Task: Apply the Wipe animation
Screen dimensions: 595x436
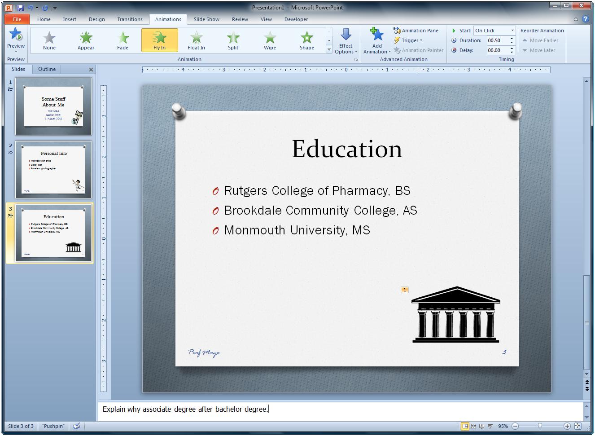Action: [x=269, y=40]
